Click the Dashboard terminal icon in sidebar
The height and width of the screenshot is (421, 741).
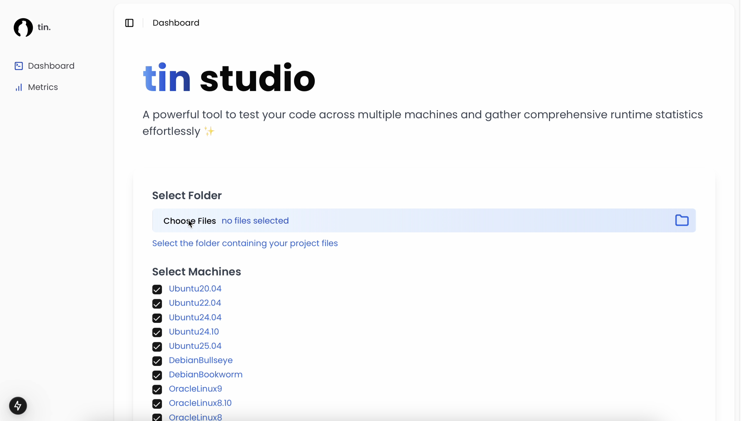click(19, 66)
